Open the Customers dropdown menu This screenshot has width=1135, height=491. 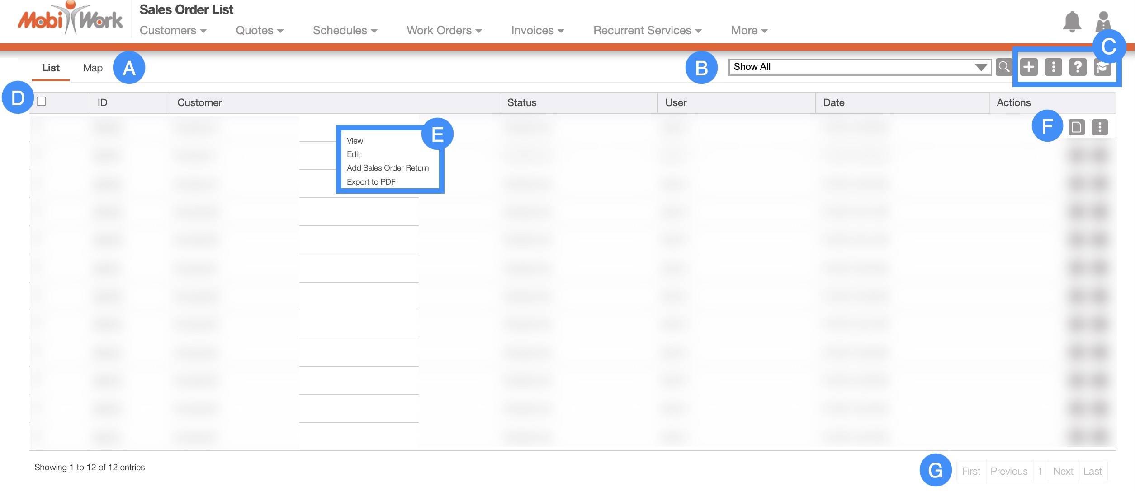pyautogui.click(x=173, y=31)
